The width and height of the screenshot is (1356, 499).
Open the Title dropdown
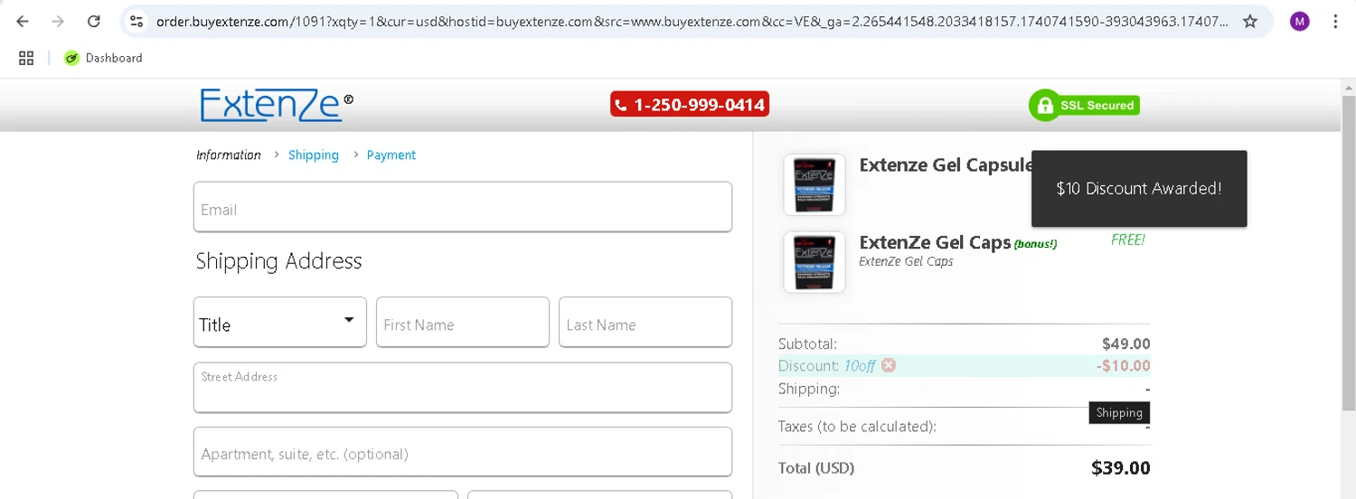point(280,322)
